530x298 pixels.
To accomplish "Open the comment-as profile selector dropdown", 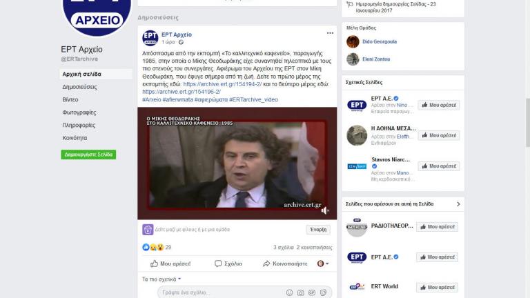I will click(x=323, y=264).
